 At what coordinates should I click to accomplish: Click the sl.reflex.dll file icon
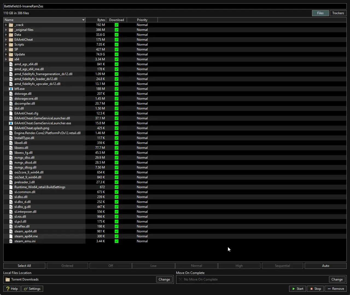[x=11, y=227]
